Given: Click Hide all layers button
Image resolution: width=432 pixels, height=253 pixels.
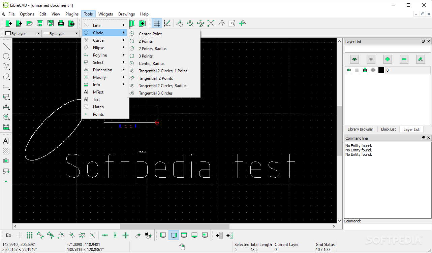Looking at the screenshot, I should [371, 59].
